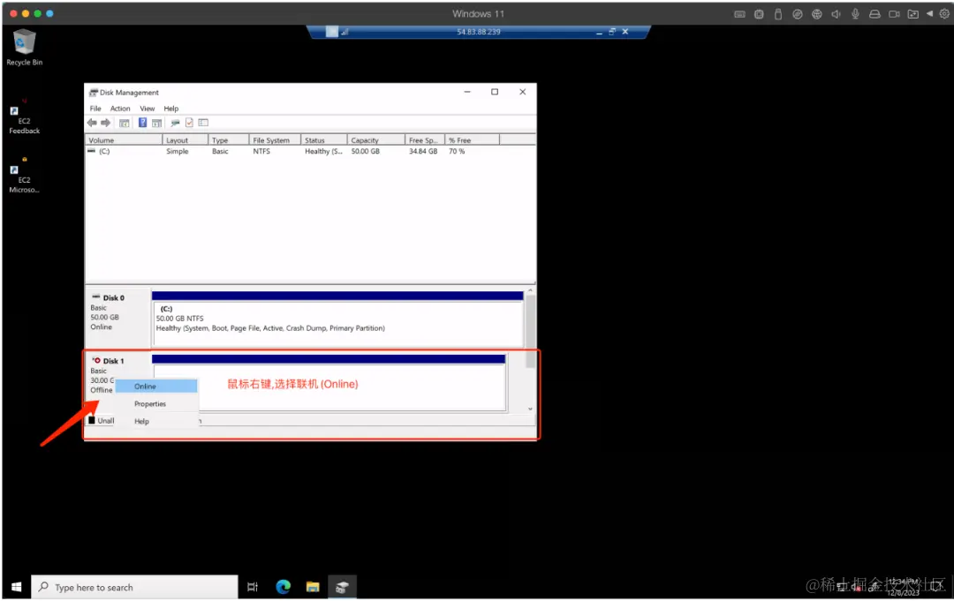Click the Refresh/connect disk toolbar icon
Image resolution: width=954 pixels, height=601 pixels.
(175, 123)
